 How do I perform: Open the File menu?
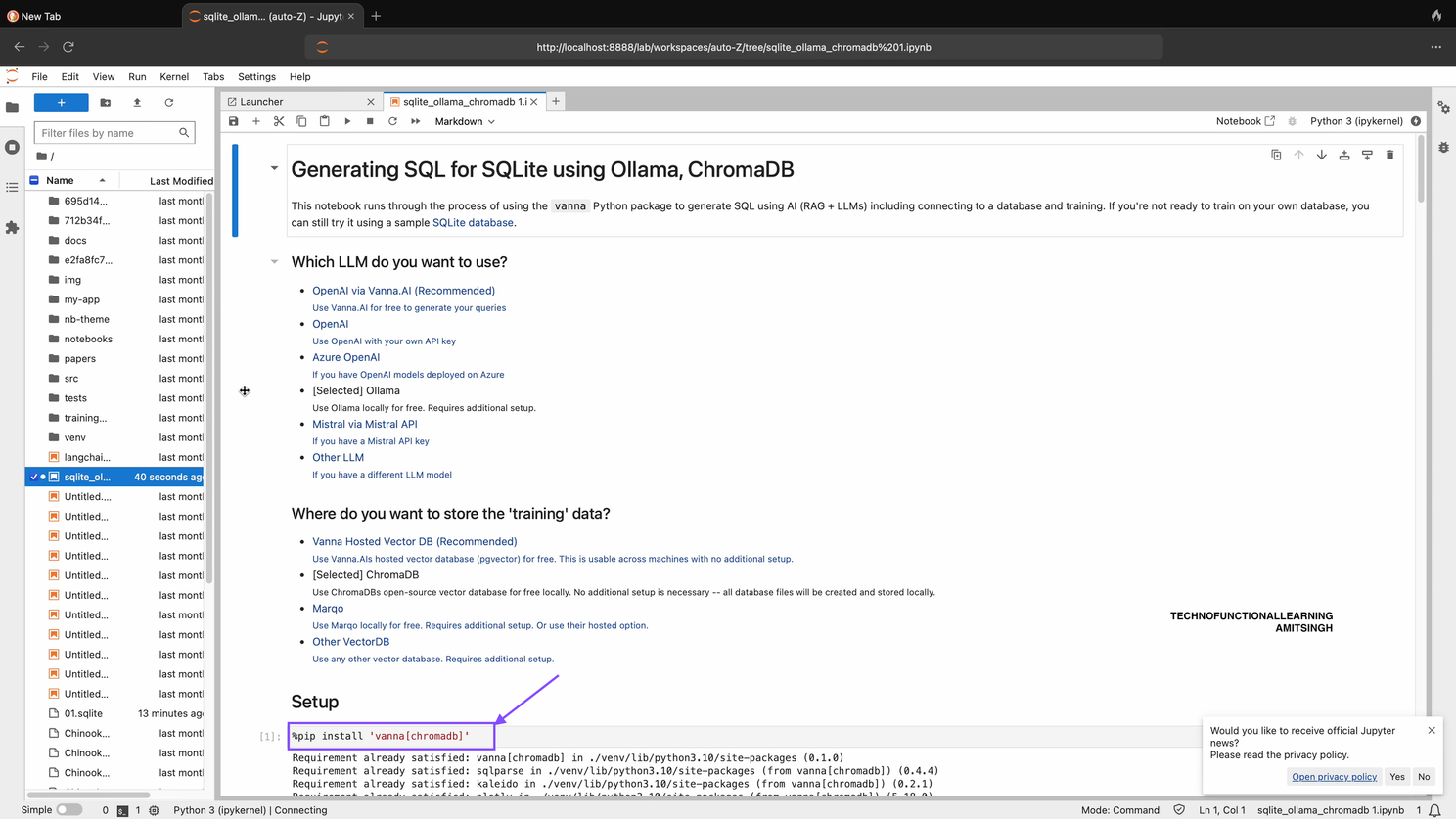click(x=39, y=76)
